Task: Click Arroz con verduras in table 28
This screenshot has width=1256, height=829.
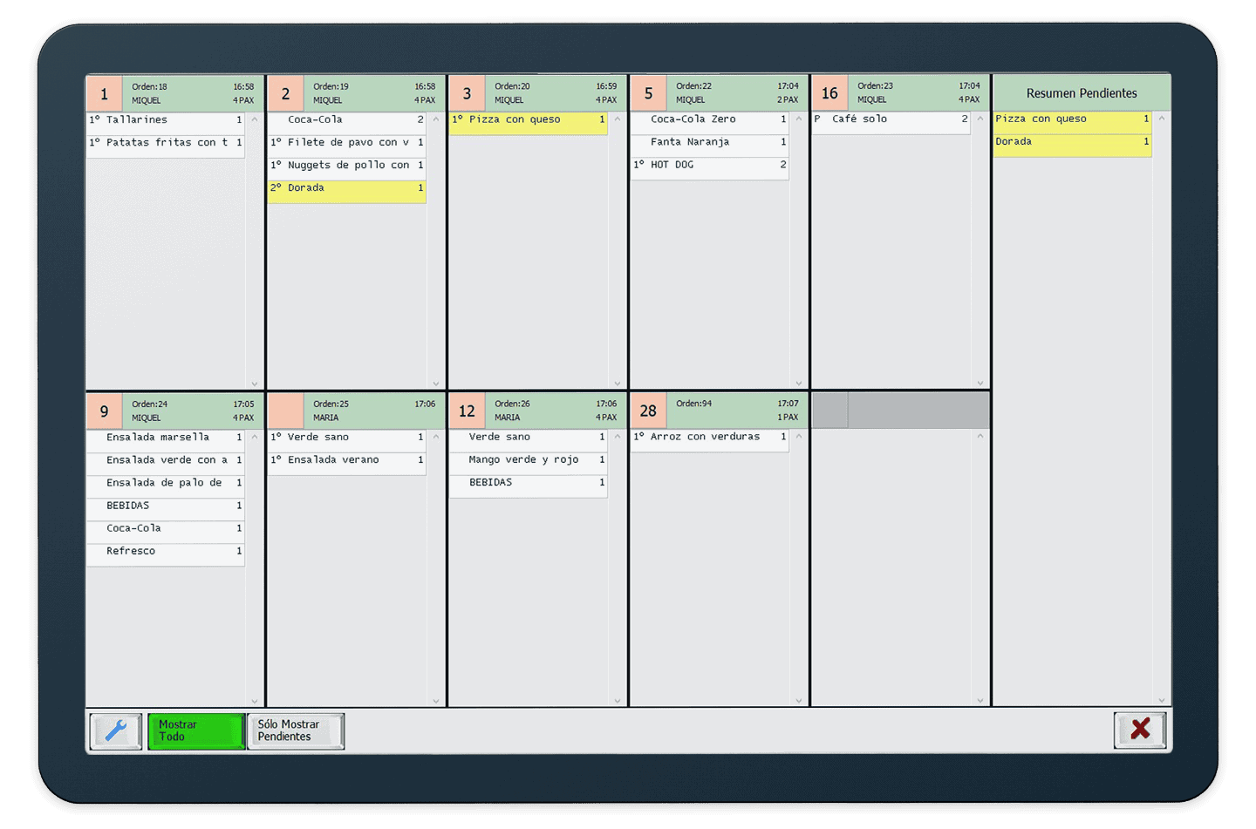Action: tap(709, 438)
